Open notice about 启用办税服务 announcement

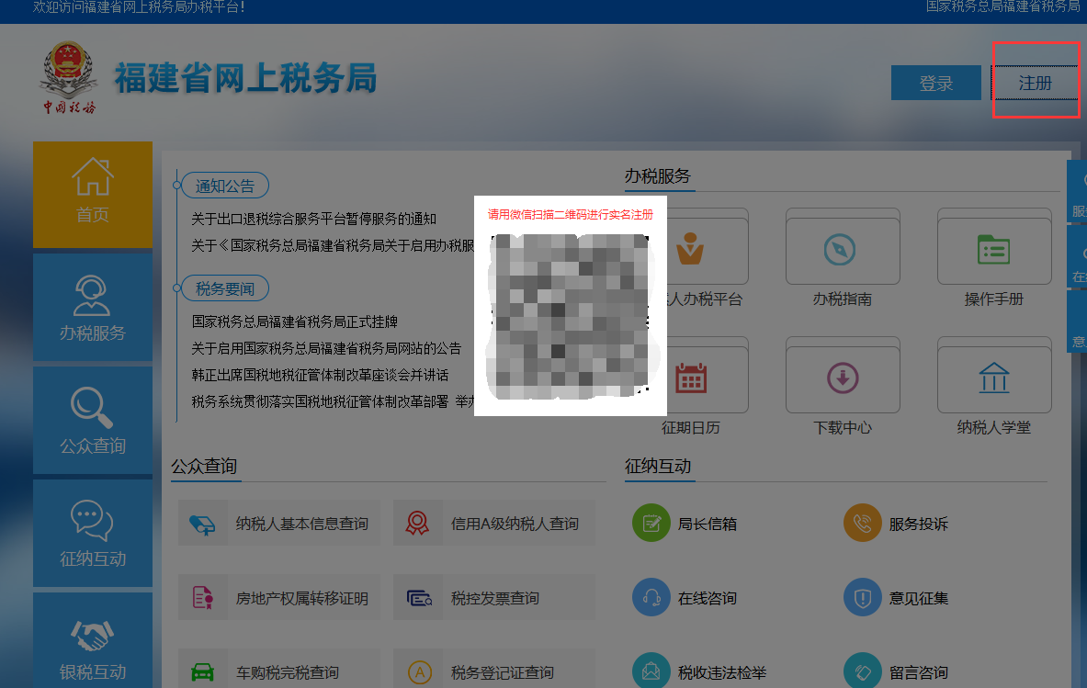[x=333, y=246]
